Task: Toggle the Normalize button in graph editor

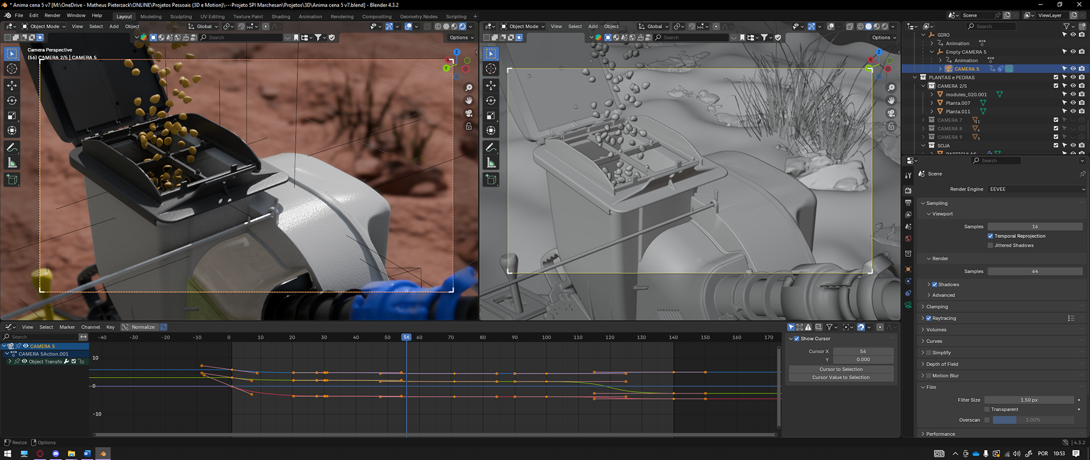Action: 139,327
